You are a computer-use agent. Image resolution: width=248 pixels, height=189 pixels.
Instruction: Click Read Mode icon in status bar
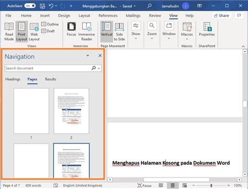(161, 185)
